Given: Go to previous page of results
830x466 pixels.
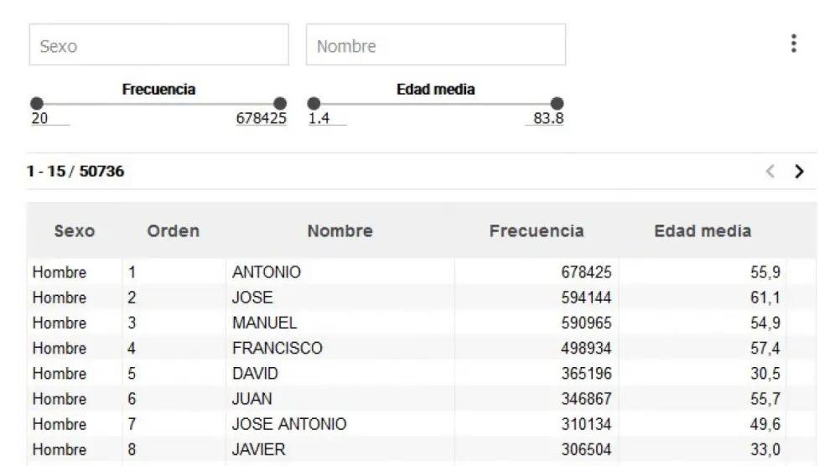Looking at the screenshot, I should pyautogui.click(x=770, y=172).
